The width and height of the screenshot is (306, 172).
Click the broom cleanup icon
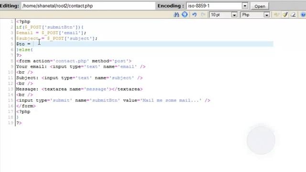285,15
